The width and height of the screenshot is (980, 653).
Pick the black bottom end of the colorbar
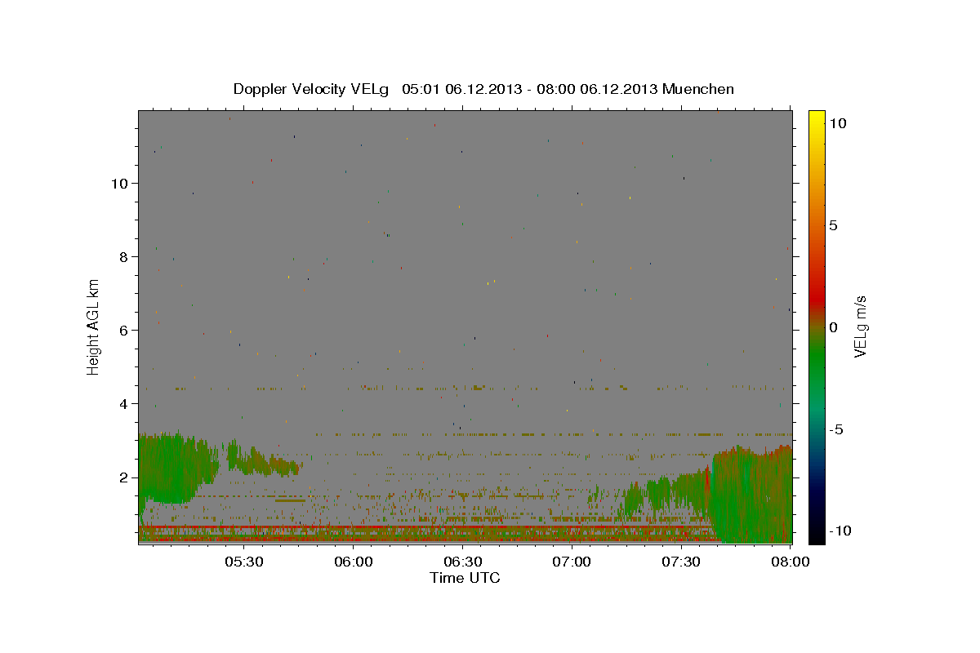tap(817, 535)
